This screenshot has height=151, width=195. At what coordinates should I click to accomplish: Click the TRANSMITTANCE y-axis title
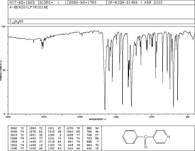(1, 70)
